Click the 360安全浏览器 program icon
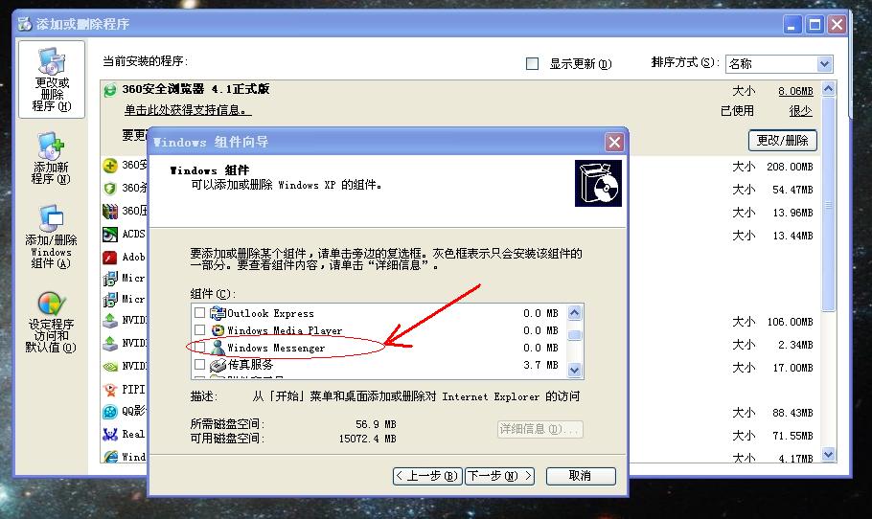The width and height of the screenshot is (872, 519). tap(110, 89)
